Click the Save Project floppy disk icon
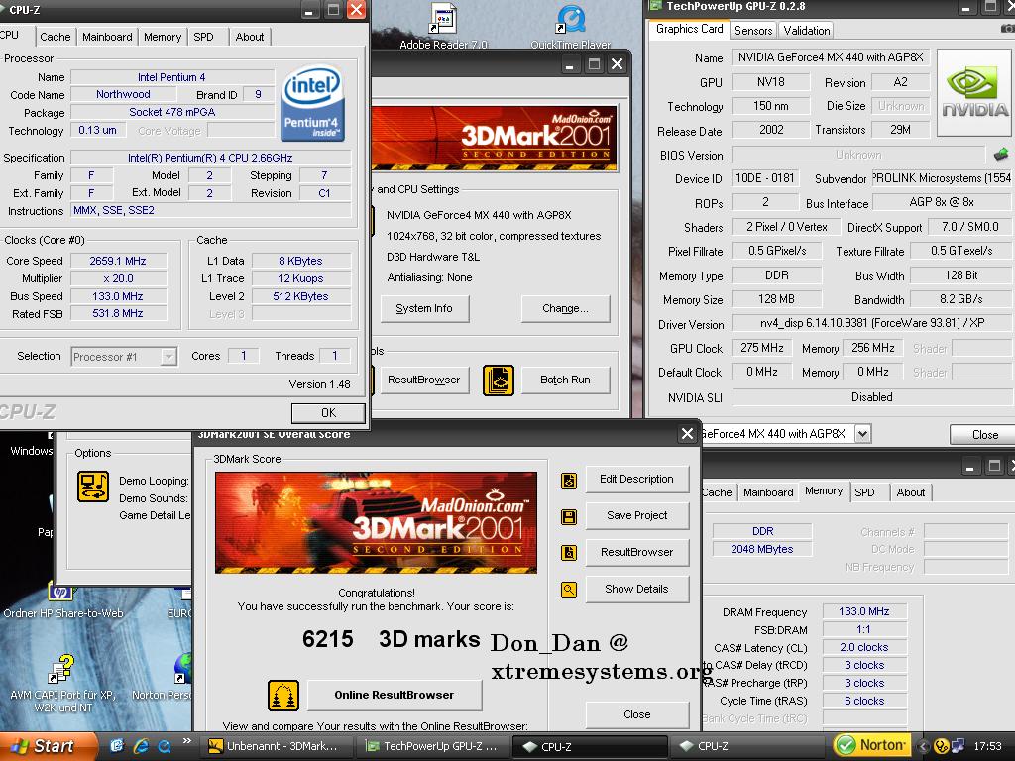The width and height of the screenshot is (1015, 761). (x=568, y=516)
